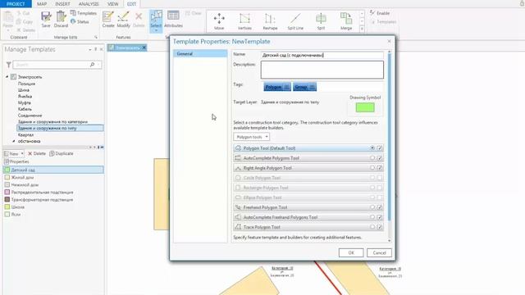Click Delete template button in Manage Templates
Viewport: 525px width, 295px height.
(37, 153)
